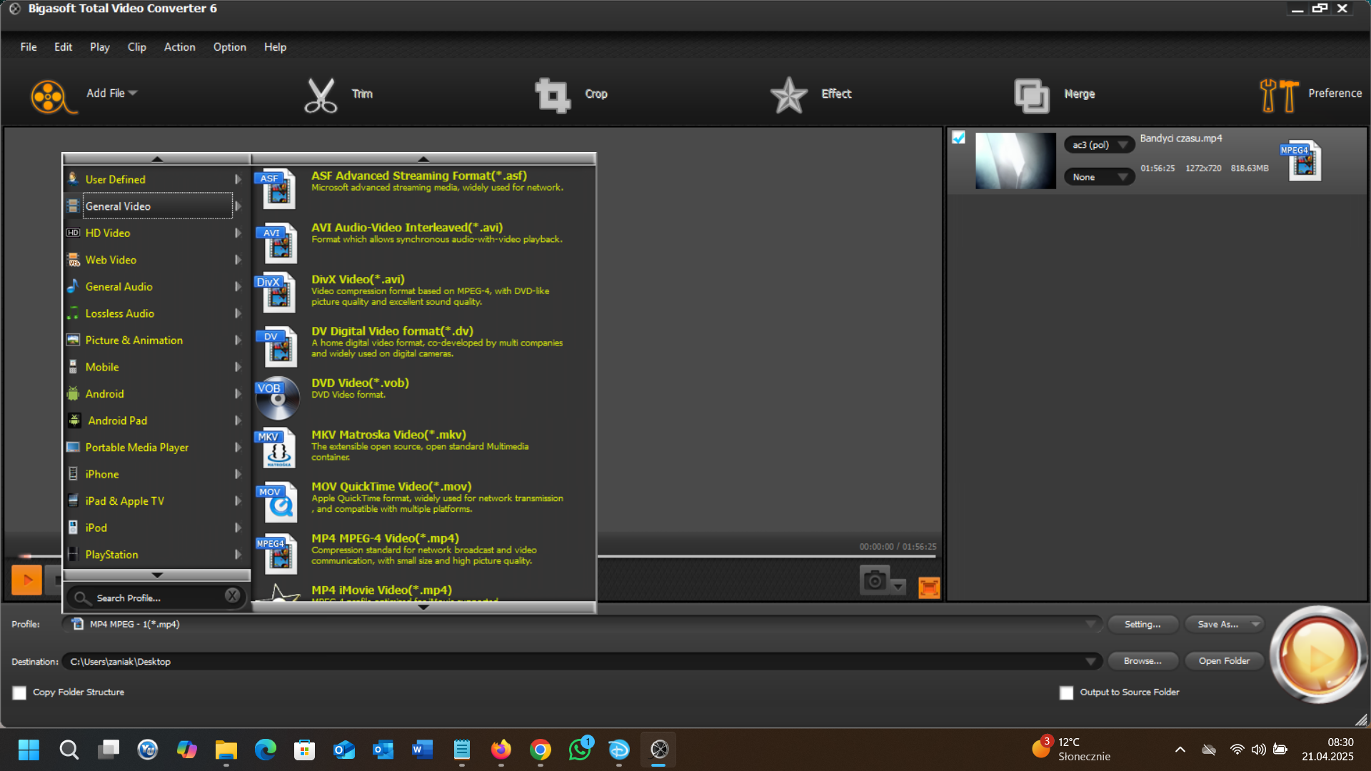Open the Crop tool icon
Screen dimensions: 1371x771
click(553, 95)
